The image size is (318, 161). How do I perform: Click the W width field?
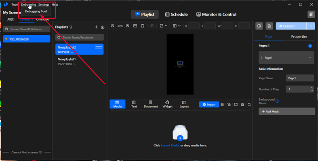227,26
